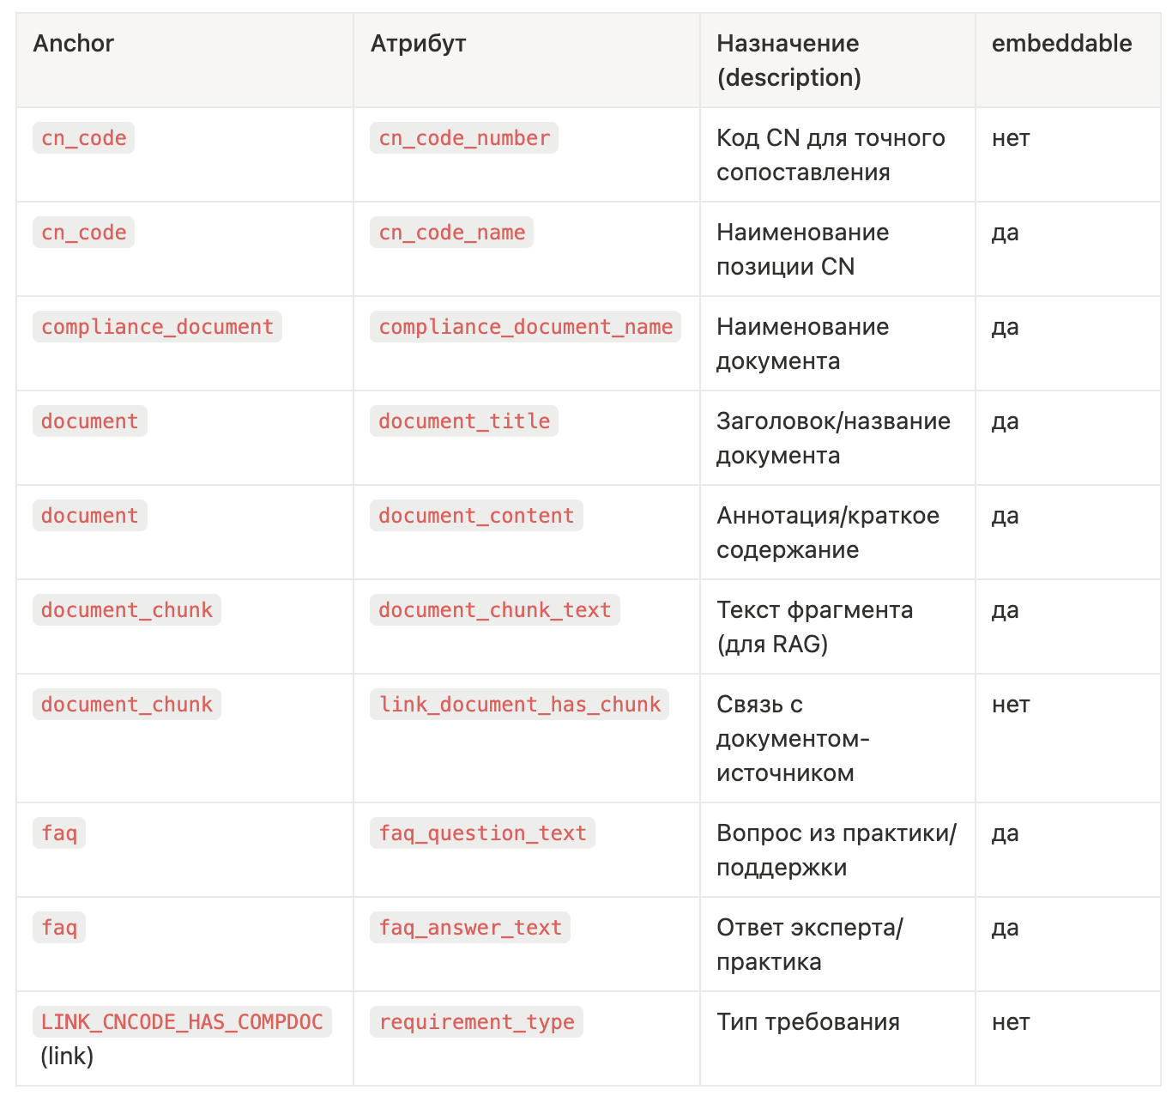
Task: Click the 'Текст фрагмента (для RAG)' cell
Action: click(x=814, y=627)
